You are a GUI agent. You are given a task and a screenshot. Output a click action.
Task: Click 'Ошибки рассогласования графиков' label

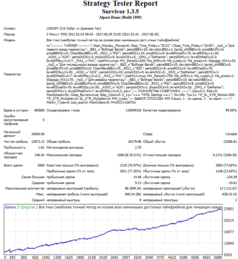[x=16, y=120]
